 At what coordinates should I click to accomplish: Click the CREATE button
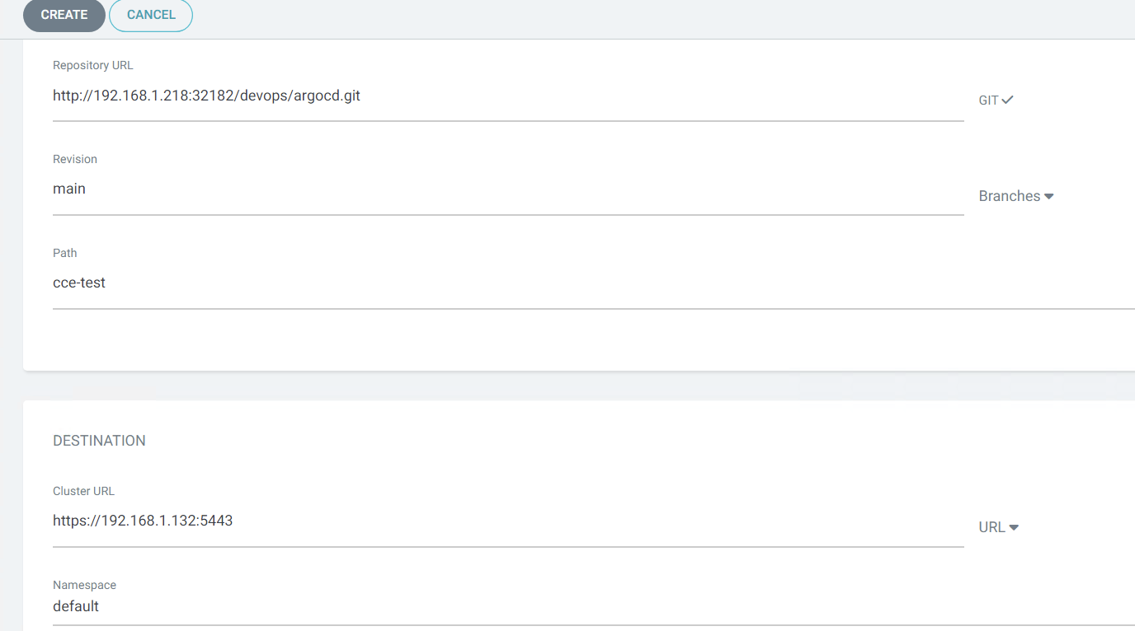tap(64, 16)
